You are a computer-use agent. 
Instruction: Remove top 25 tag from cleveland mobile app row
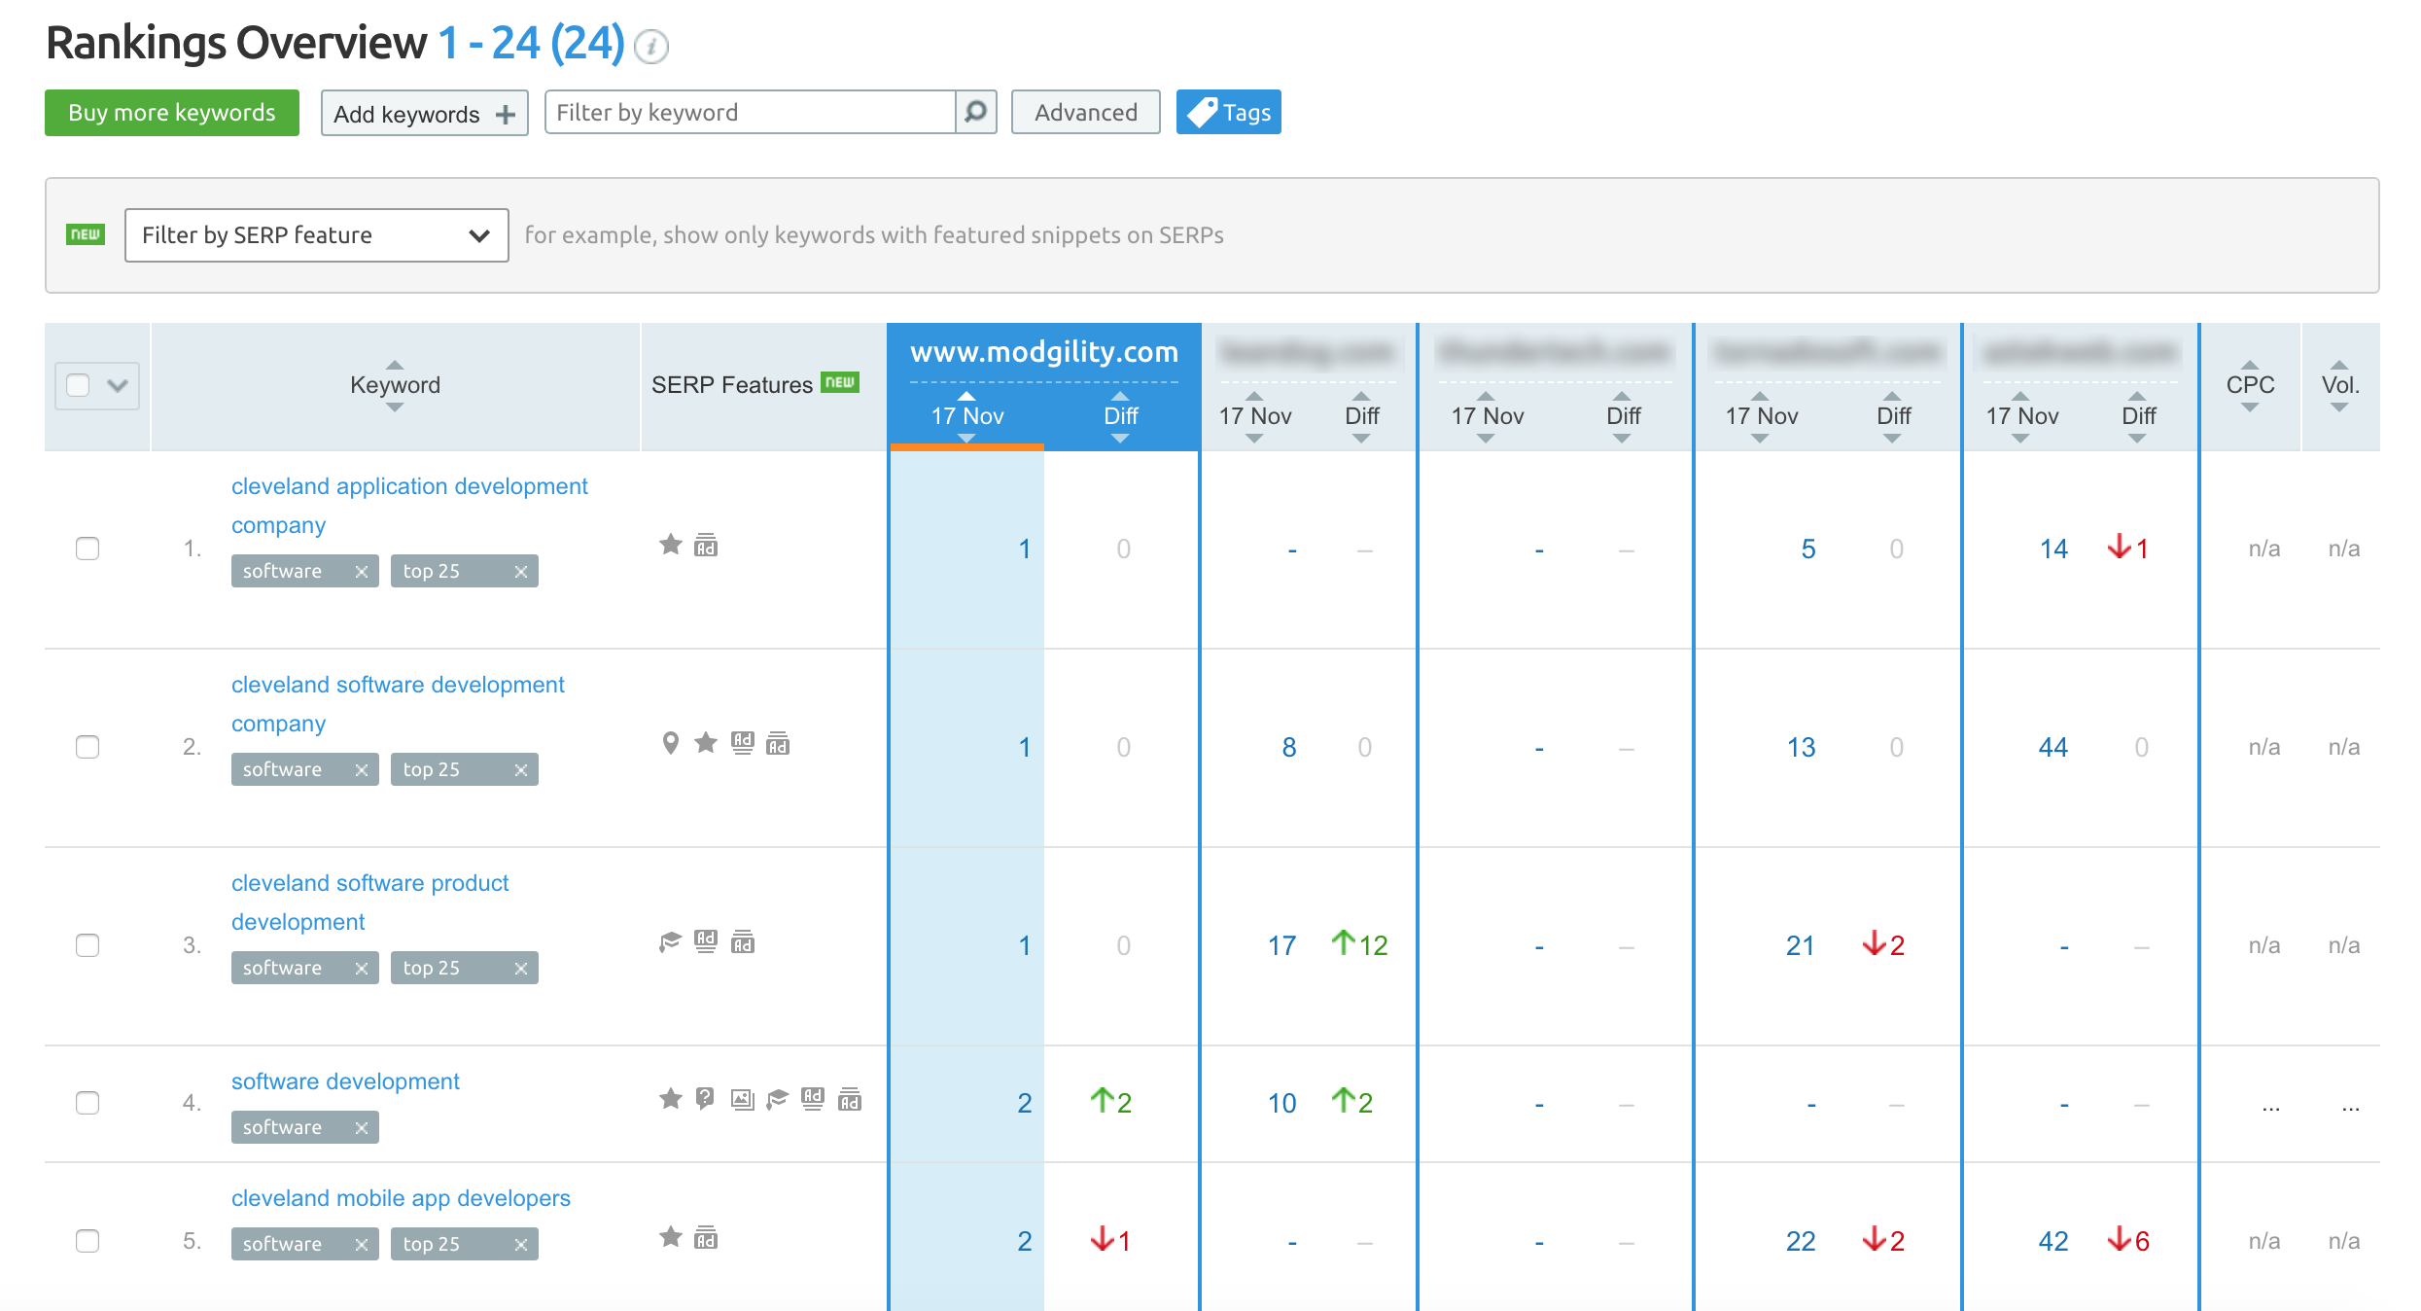(x=521, y=1245)
